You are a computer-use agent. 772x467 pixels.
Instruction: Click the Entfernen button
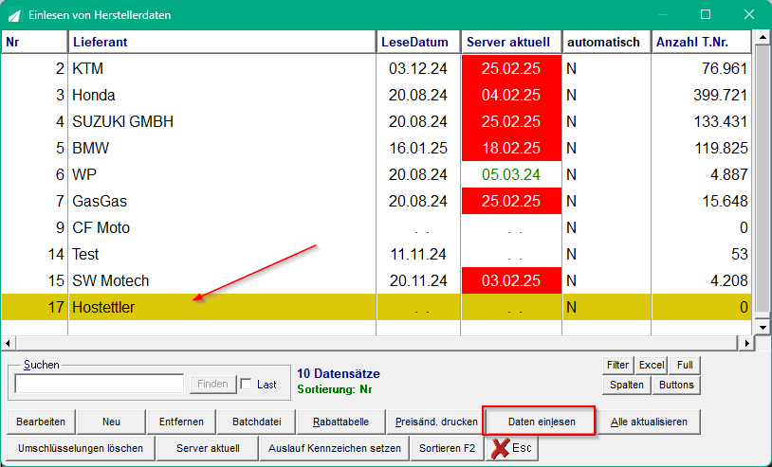[x=181, y=422]
